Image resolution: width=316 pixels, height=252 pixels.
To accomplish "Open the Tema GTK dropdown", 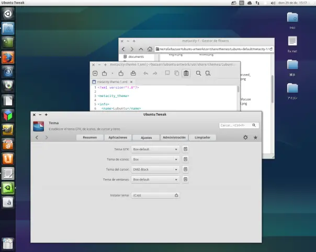I will 155,149.
